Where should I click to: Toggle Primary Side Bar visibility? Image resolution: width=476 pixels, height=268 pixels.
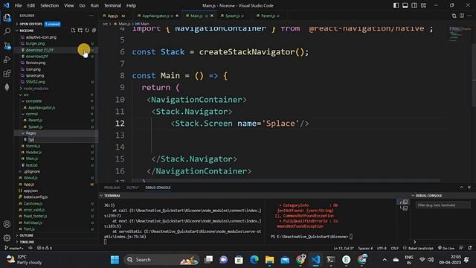396,5
